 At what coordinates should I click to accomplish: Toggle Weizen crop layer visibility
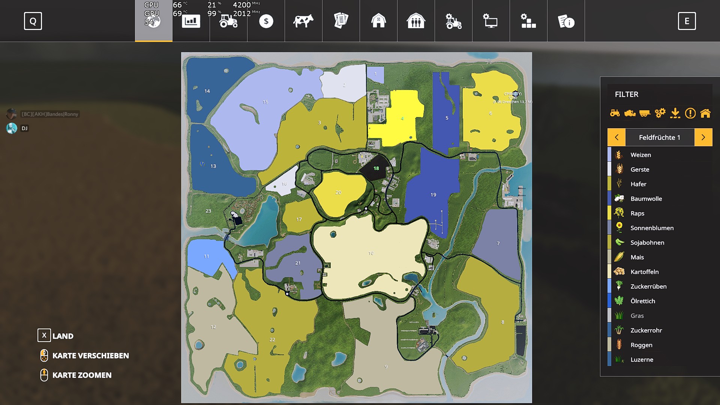(x=640, y=155)
